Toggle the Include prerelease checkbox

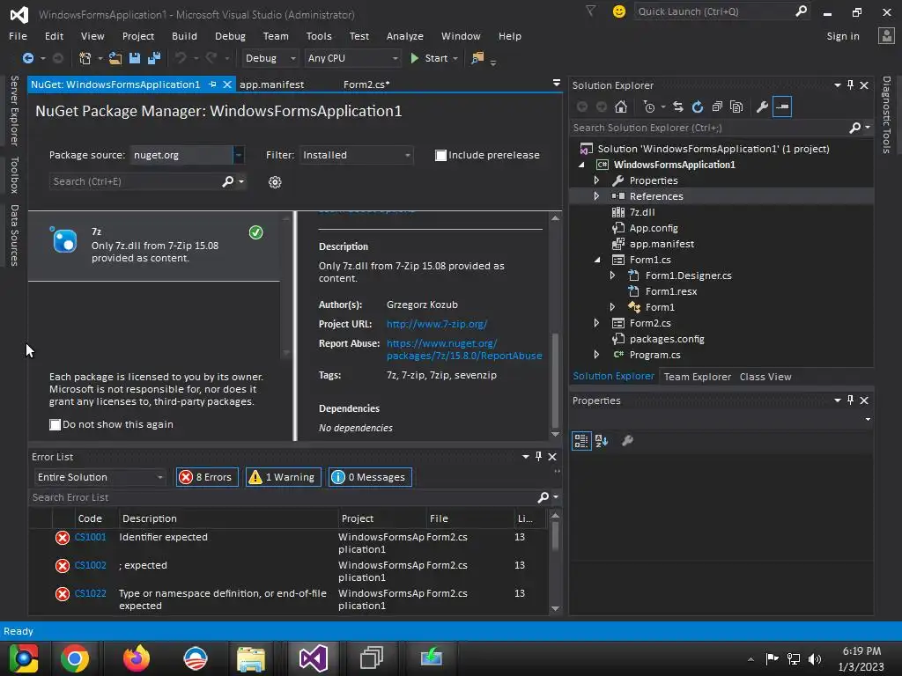coord(440,155)
